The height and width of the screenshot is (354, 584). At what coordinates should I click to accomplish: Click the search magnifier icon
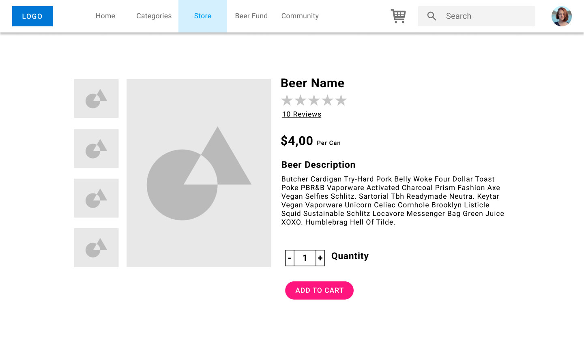[x=432, y=16]
